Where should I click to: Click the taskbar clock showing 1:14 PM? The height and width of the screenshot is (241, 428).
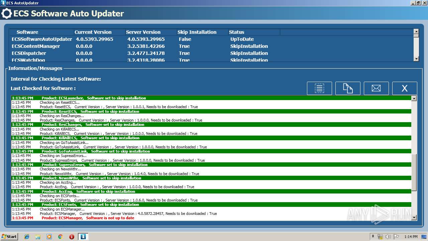(x=411, y=237)
